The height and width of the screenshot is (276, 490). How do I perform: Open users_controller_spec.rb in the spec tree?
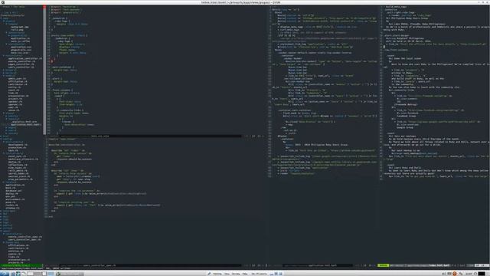pyautogui.click(x=24, y=240)
